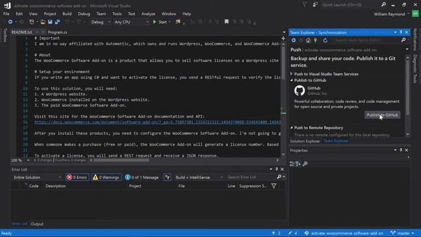
Task: Open the Entire Solution scope dropdown
Action: (37, 177)
